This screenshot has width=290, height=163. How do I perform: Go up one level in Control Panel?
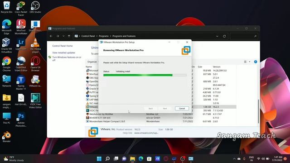[x=69, y=36]
